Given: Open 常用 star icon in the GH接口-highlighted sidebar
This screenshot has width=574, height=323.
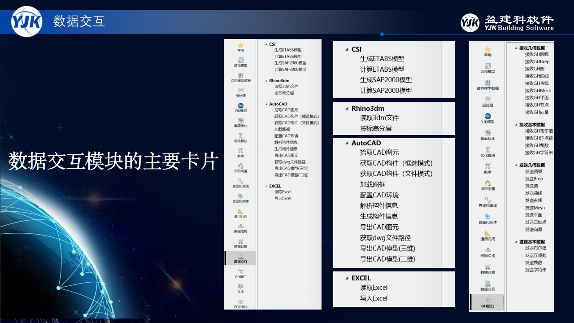Looking at the screenshot, I should [x=488, y=49].
